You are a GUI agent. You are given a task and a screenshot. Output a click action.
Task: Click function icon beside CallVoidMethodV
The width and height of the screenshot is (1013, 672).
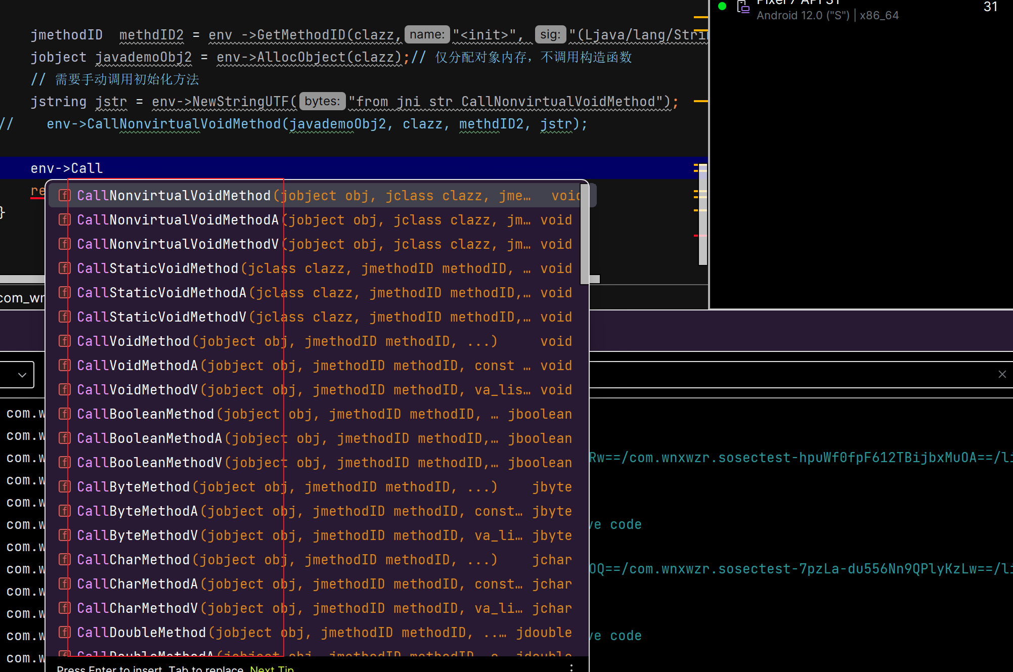pyautogui.click(x=64, y=389)
